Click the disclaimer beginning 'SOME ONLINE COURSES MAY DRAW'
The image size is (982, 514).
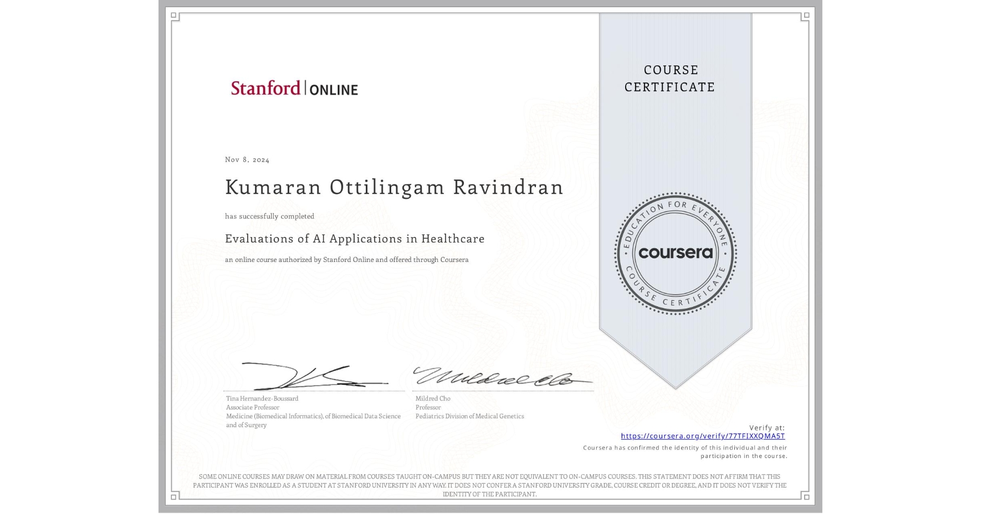pyautogui.click(x=489, y=485)
